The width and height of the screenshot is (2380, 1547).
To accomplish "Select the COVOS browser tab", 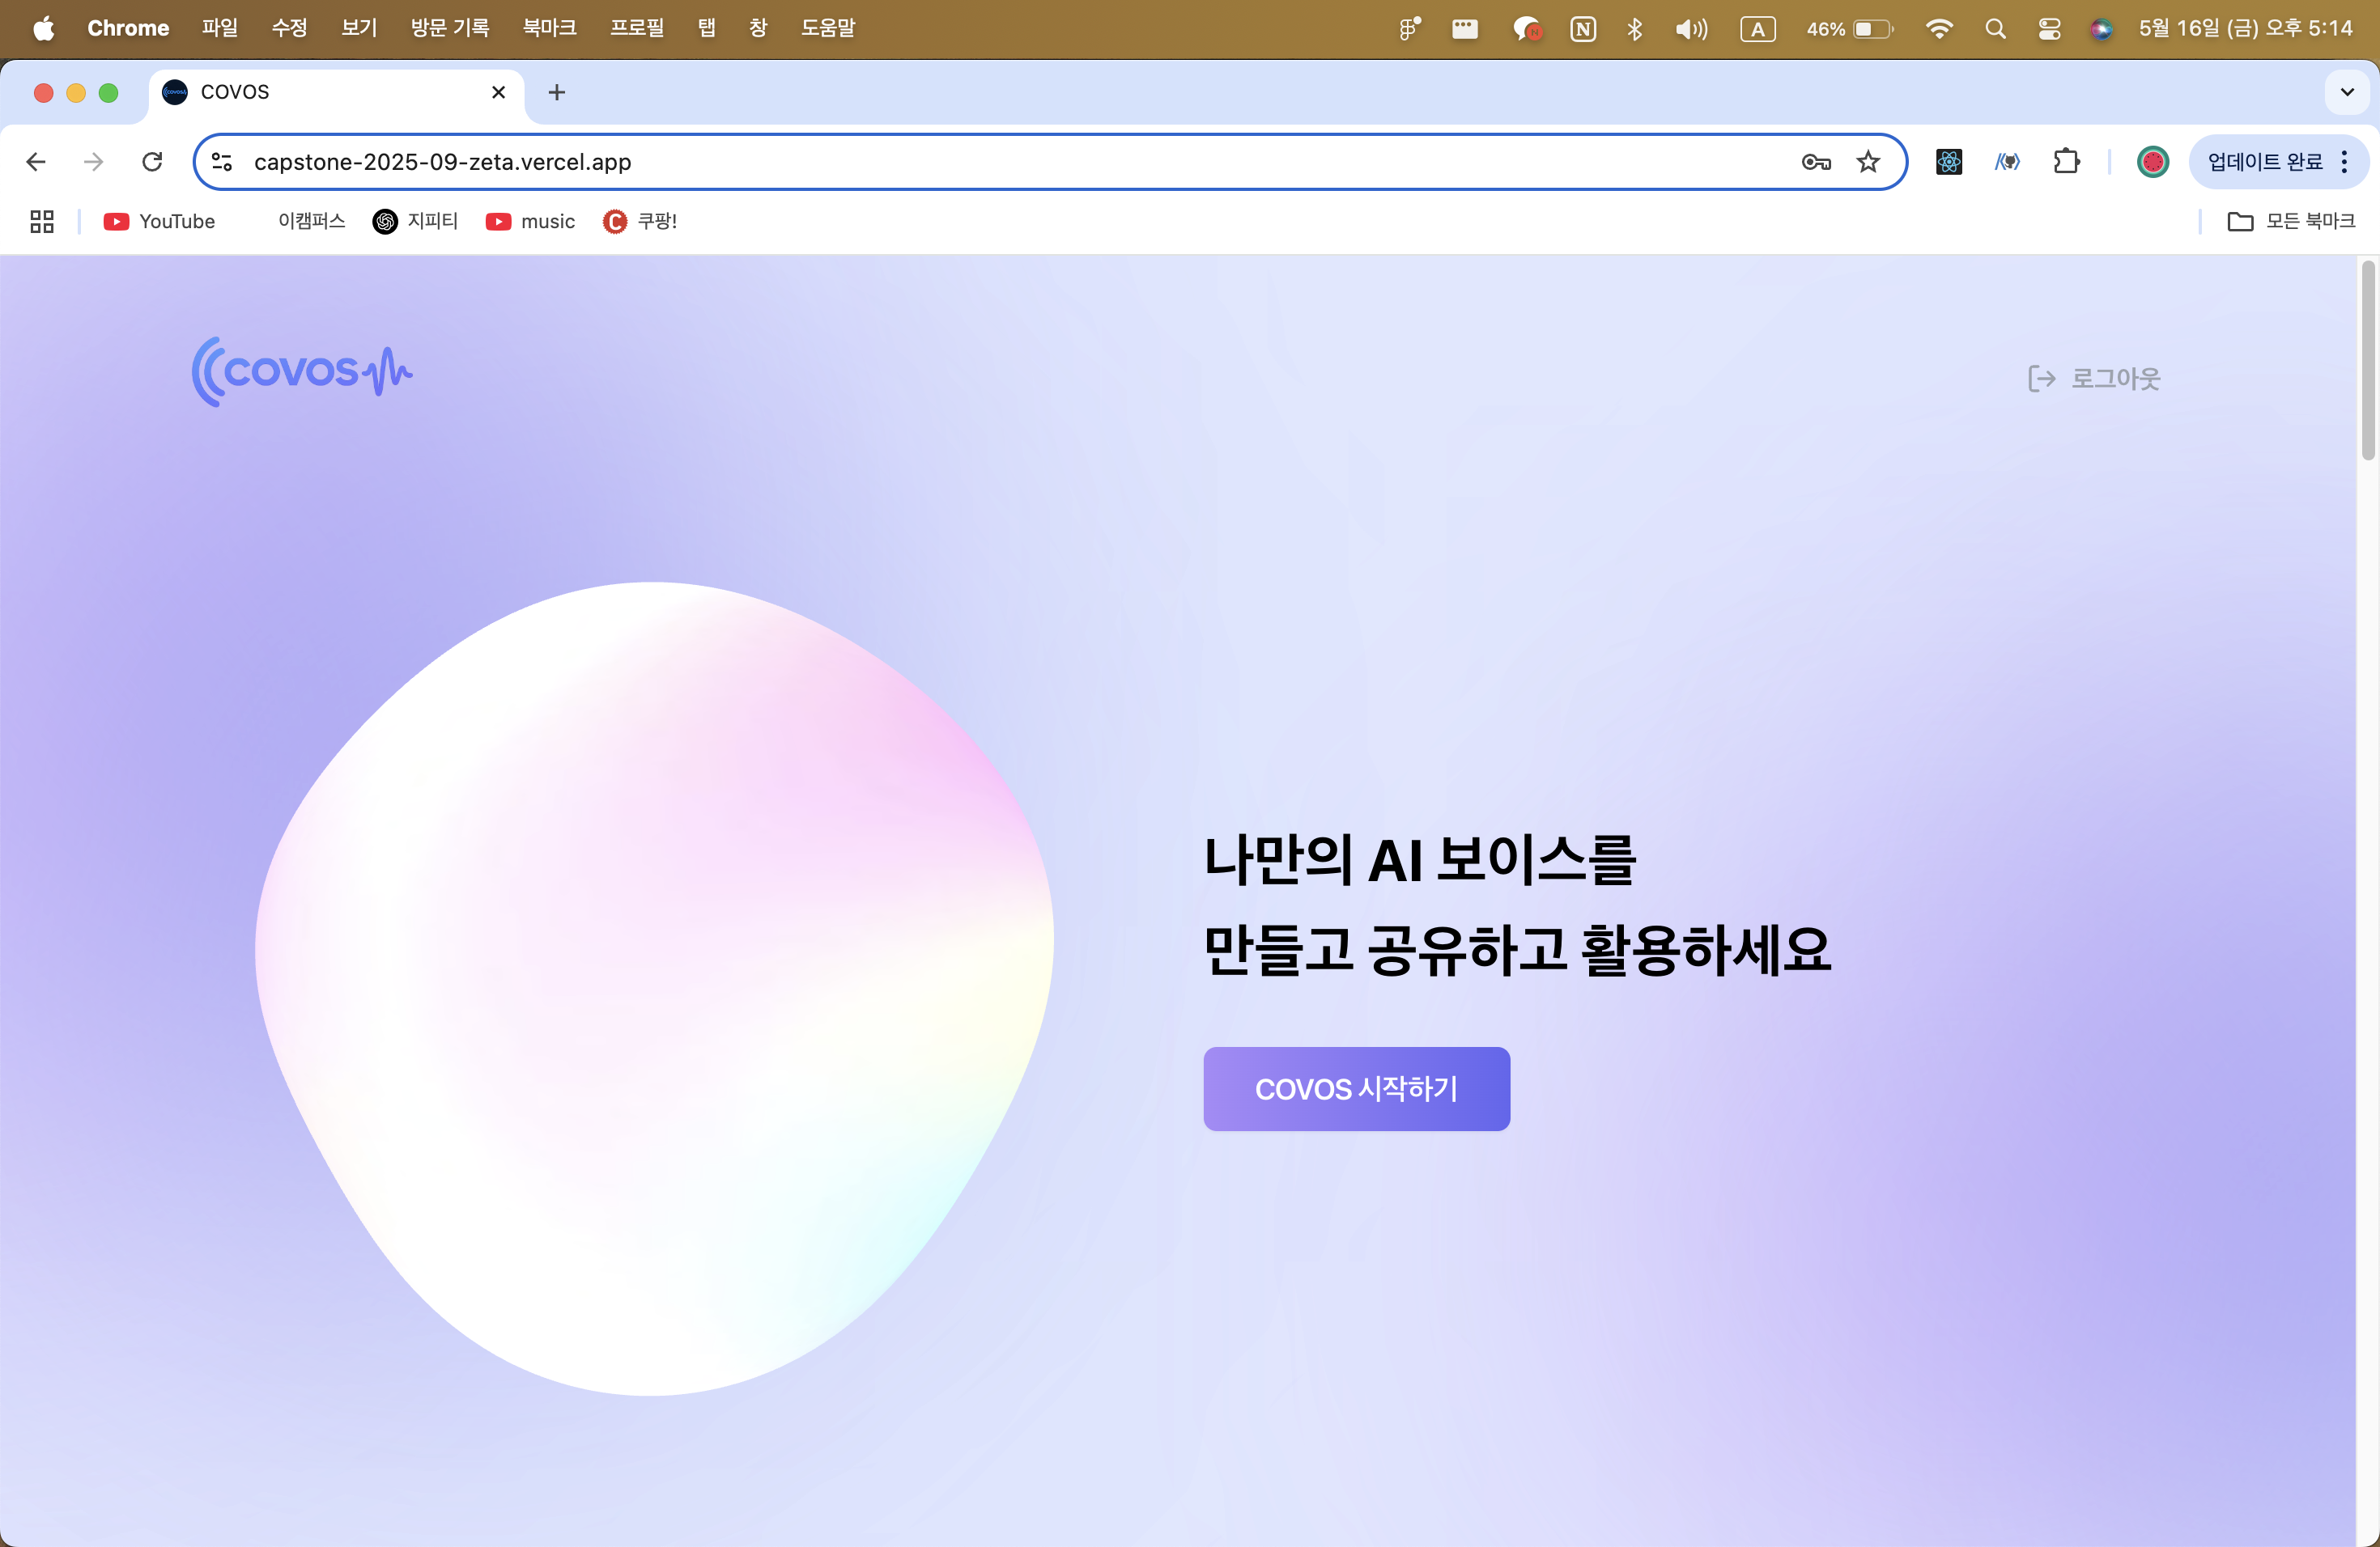I will click(336, 92).
